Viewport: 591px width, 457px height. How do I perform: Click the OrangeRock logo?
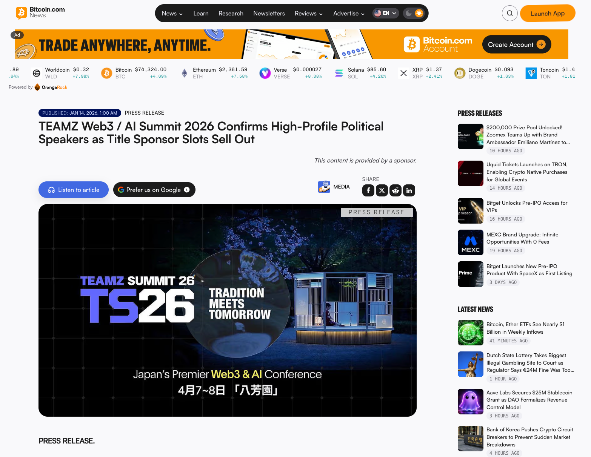(x=51, y=87)
